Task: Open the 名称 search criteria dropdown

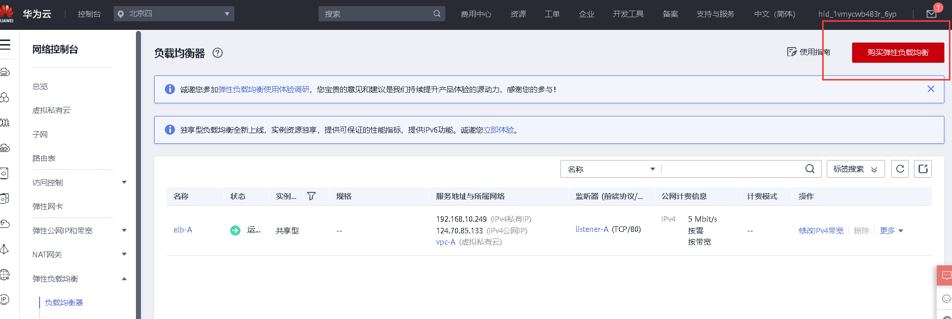Action: coord(611,169)
